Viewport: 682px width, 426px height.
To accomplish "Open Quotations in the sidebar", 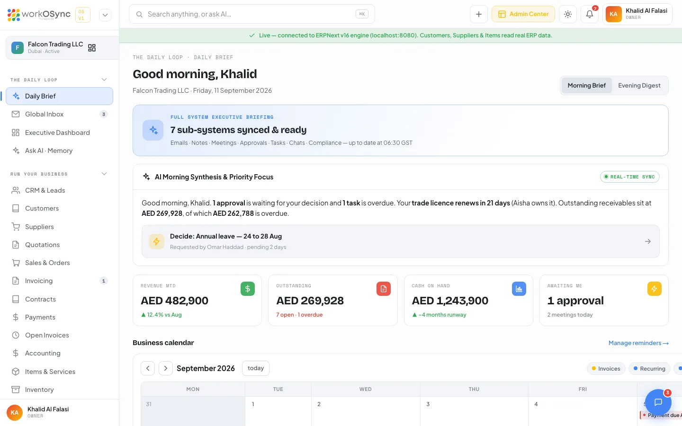I will pyautogui.click(x=59, y=245).
